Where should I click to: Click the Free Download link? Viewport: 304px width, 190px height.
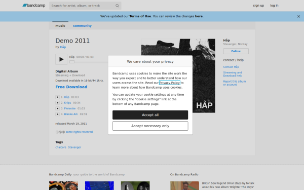click(71, 87)
